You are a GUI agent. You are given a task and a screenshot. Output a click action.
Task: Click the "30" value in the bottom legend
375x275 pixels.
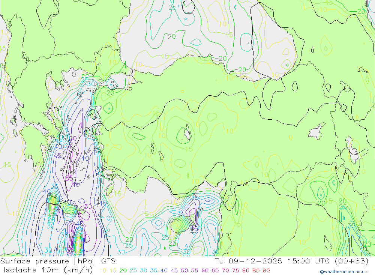click(x=144, y=271)
